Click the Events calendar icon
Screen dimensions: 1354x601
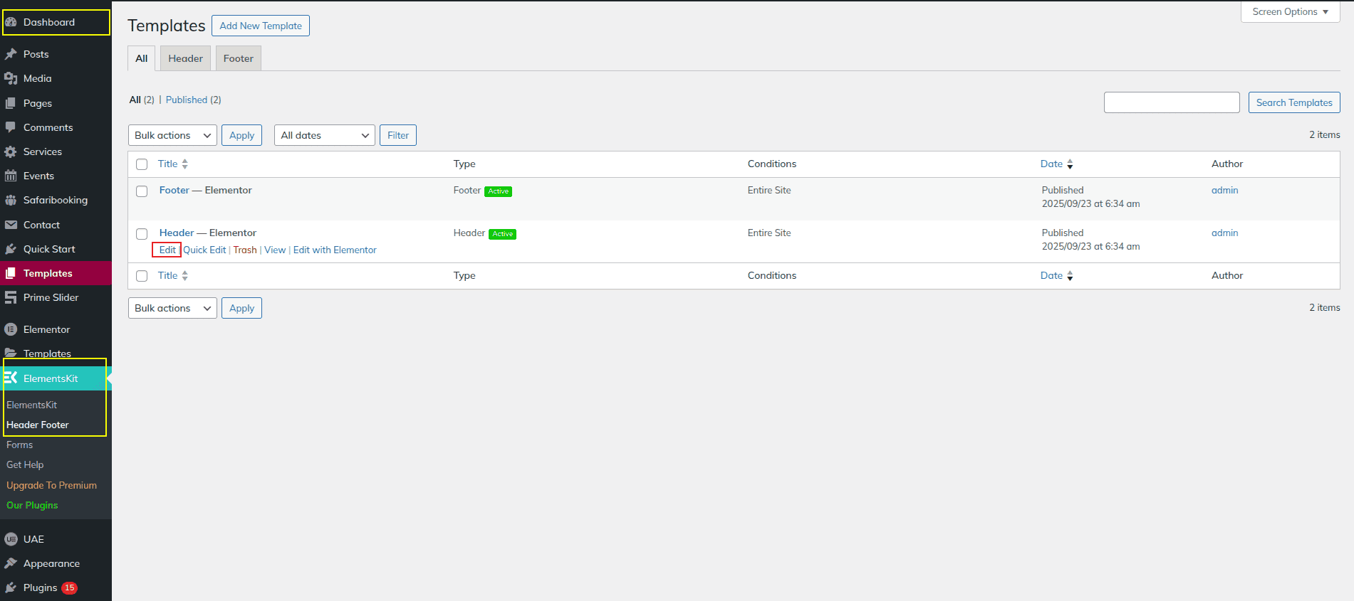click(x=11, y=176)
